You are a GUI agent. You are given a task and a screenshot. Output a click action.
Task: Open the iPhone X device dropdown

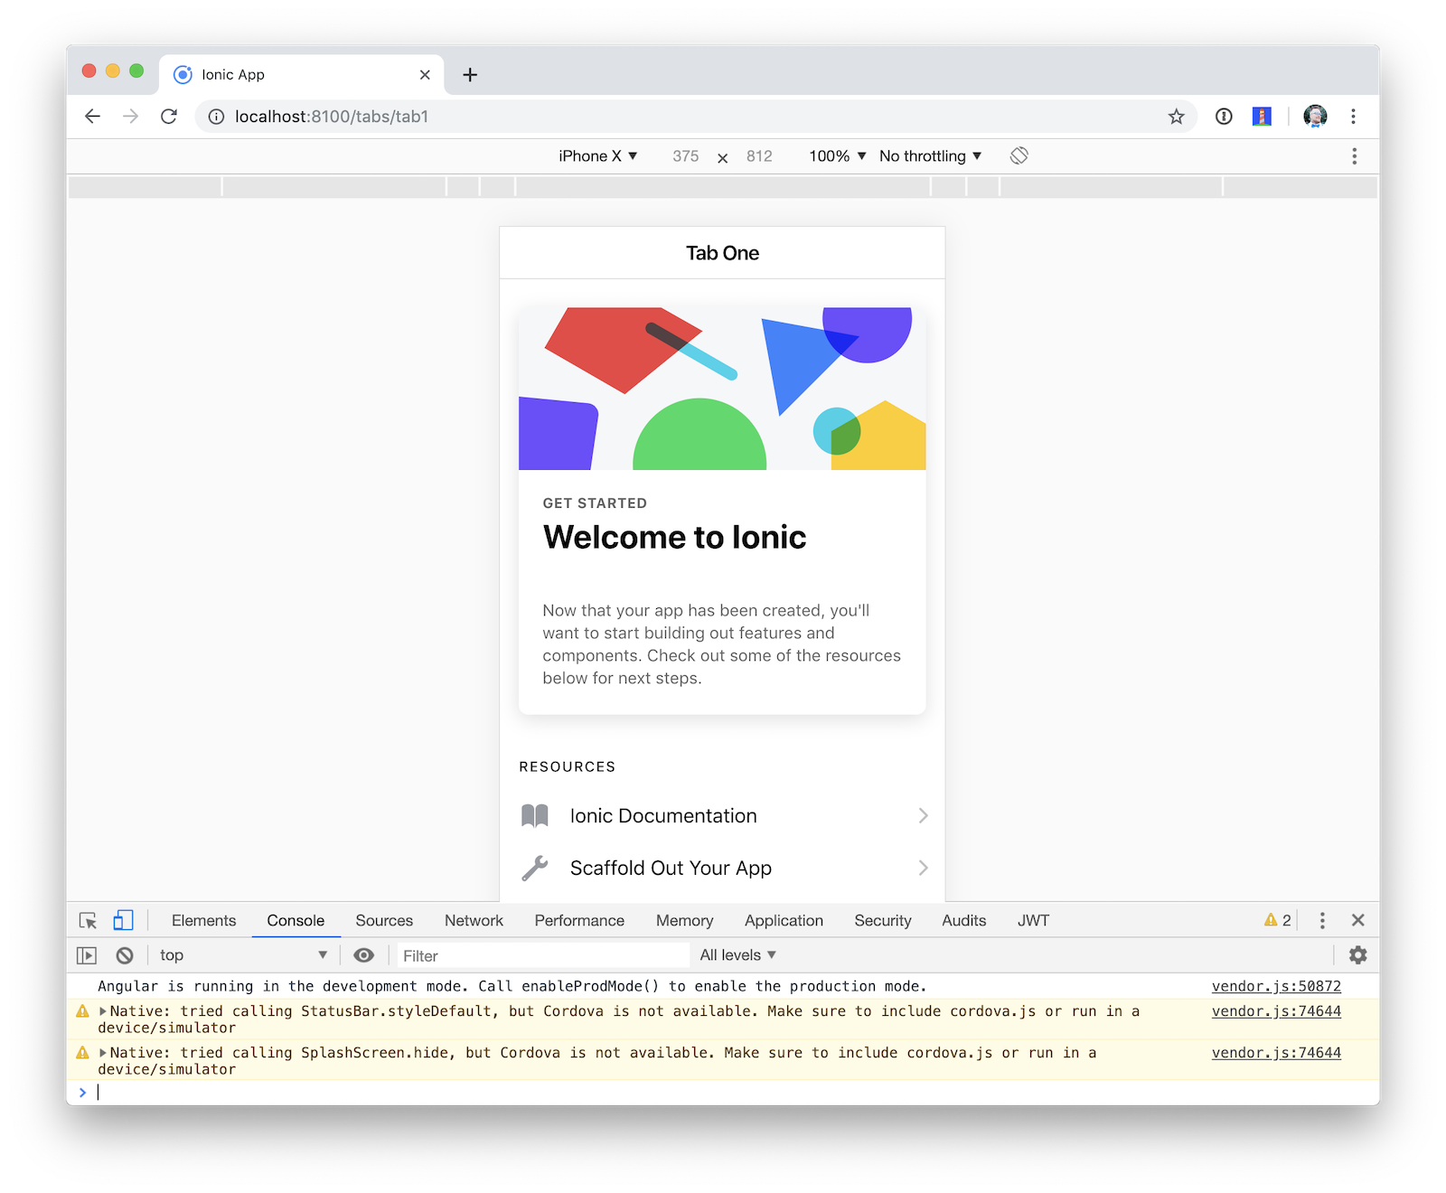click(x=597, y=156)
